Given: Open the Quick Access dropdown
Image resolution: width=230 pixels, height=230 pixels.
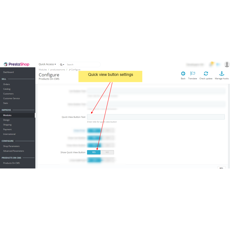Looking at the screenshot, I should click(47, 64).
